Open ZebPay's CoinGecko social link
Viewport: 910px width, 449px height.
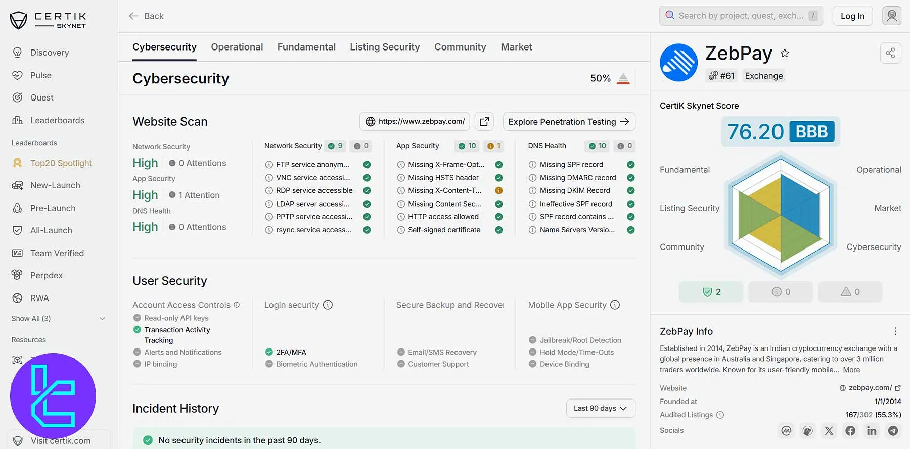(808, 431)
